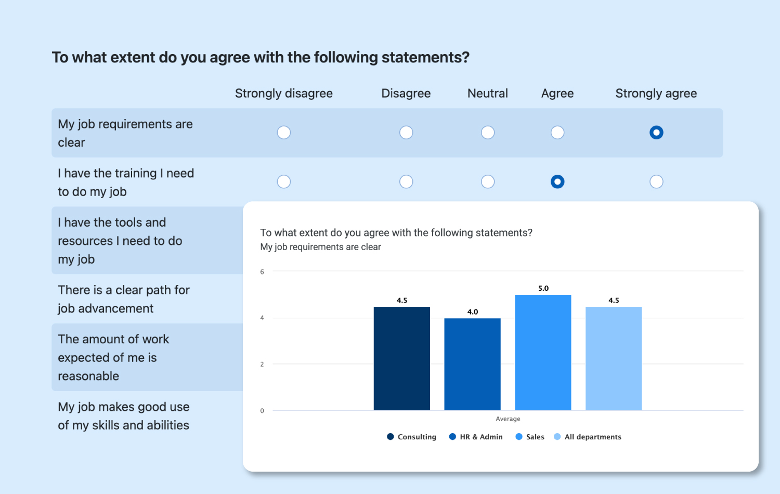Click the chart subtitle 'My job requirements are clear'

320,246
